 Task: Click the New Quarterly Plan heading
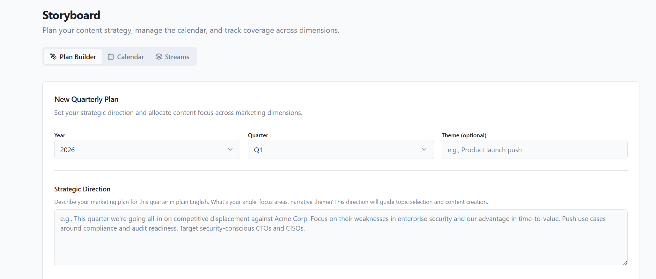86,99
